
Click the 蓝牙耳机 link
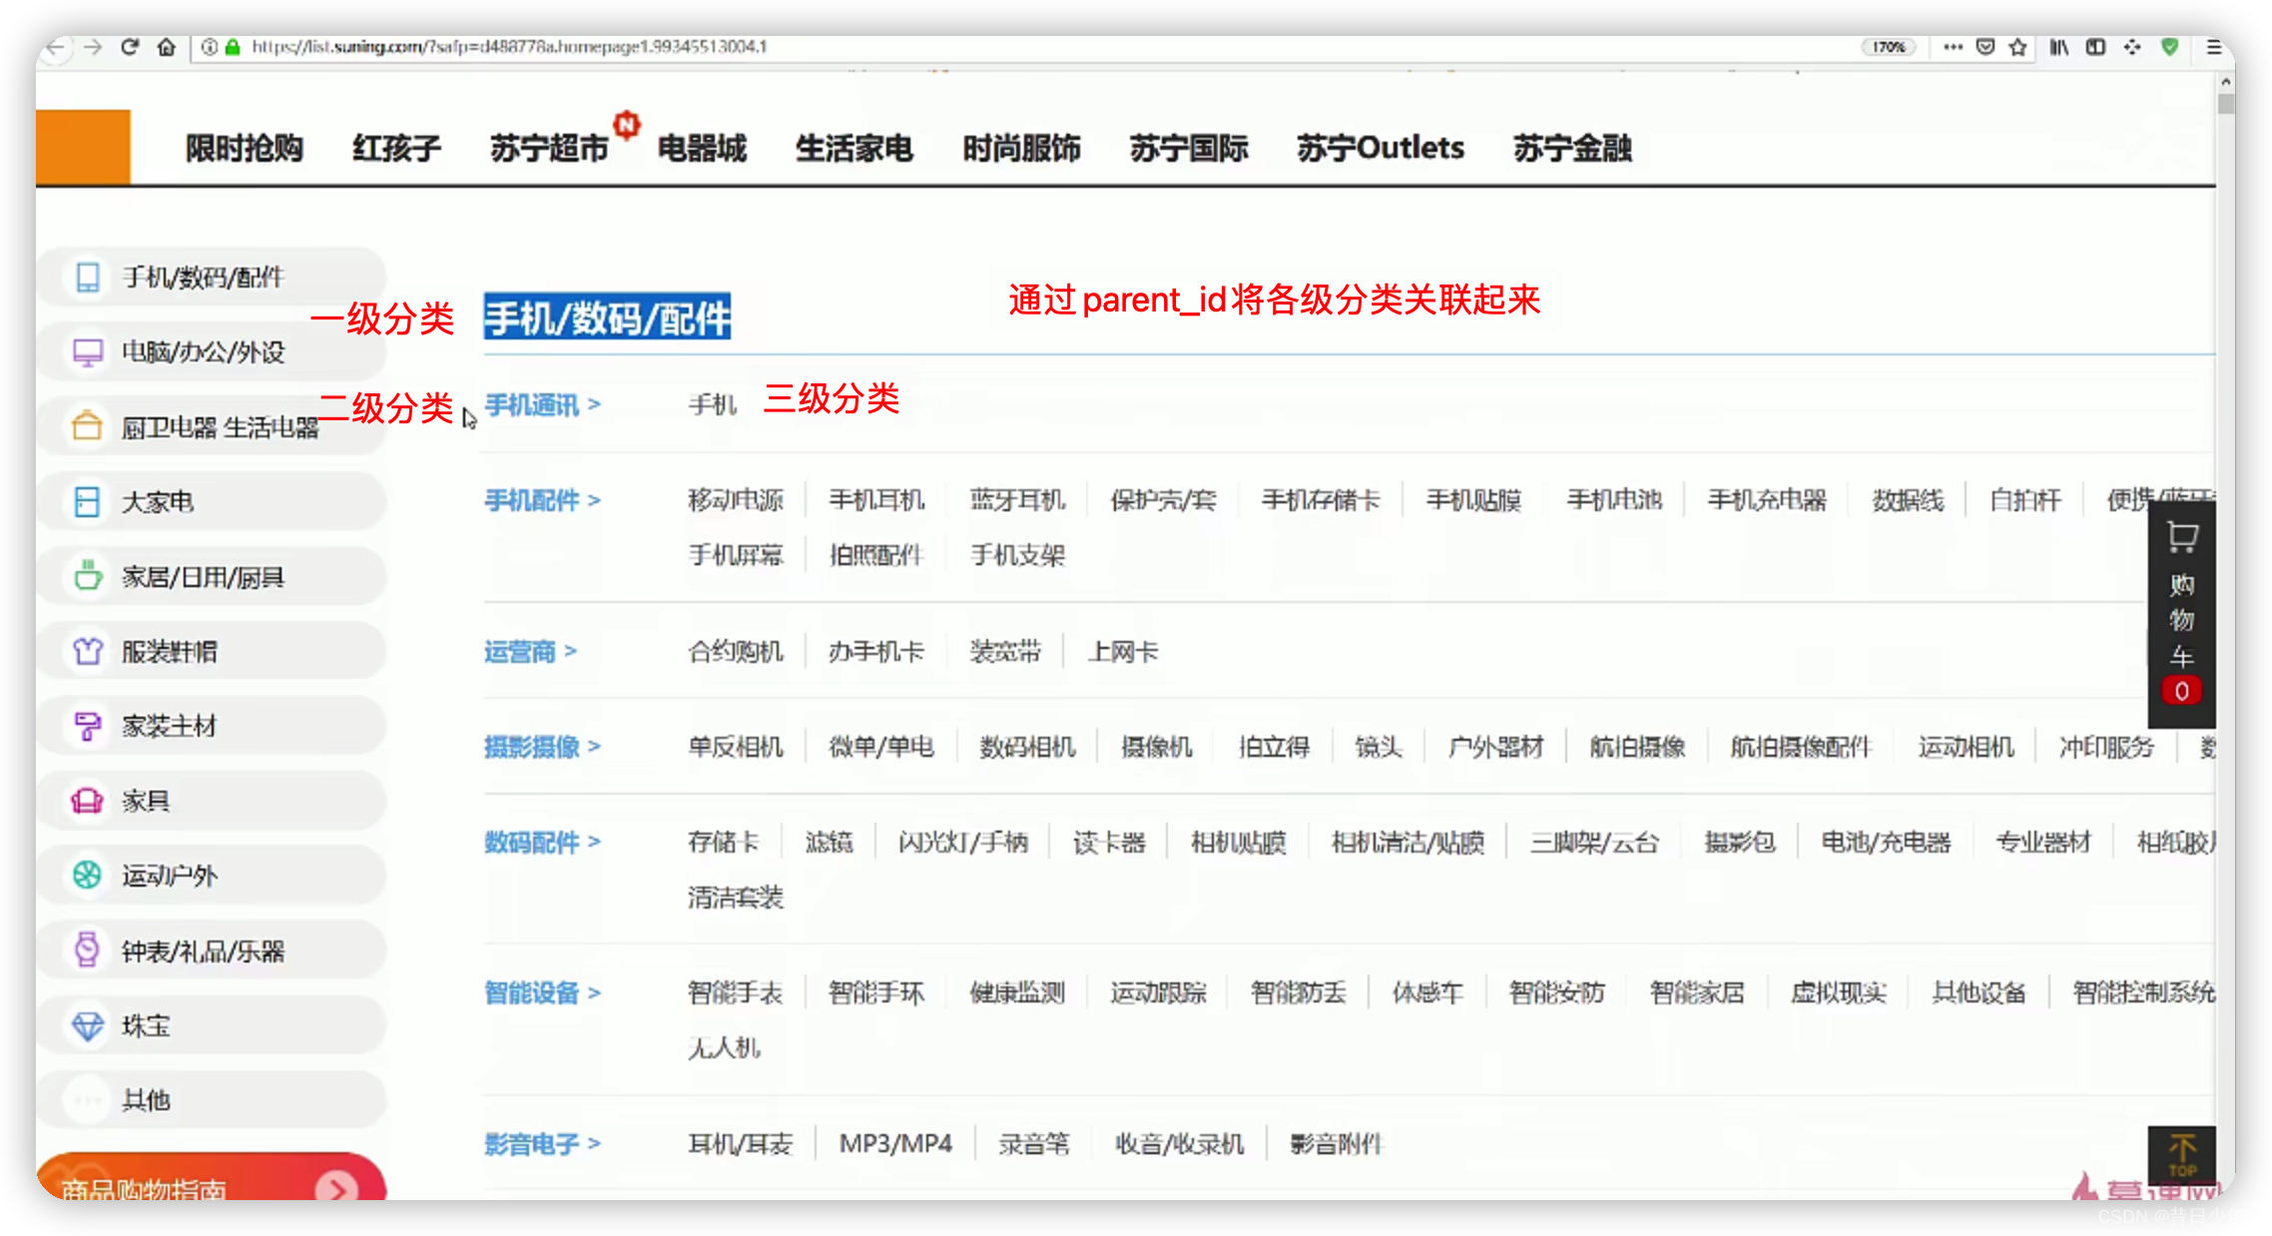pos(1017,500)
